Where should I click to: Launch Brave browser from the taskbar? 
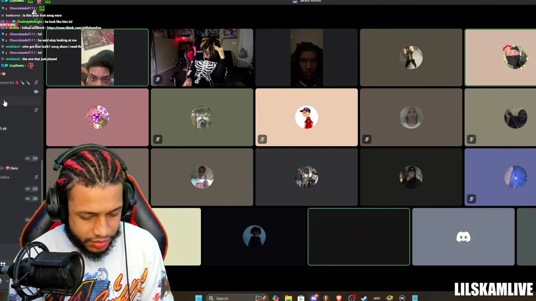coord(339,298)
